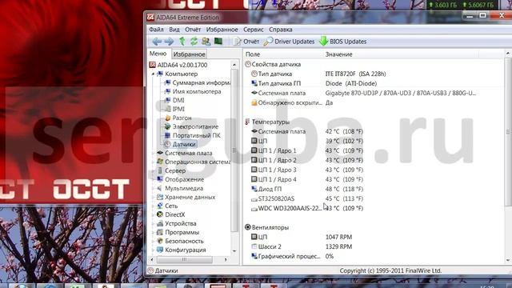Viewport: 512px width, 288px height.
Task: Select the Тип датчика ГП row
Action: [374, 83]
